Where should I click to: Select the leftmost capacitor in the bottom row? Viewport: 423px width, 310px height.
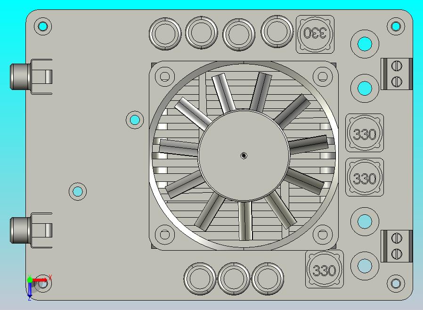point(200,279)
